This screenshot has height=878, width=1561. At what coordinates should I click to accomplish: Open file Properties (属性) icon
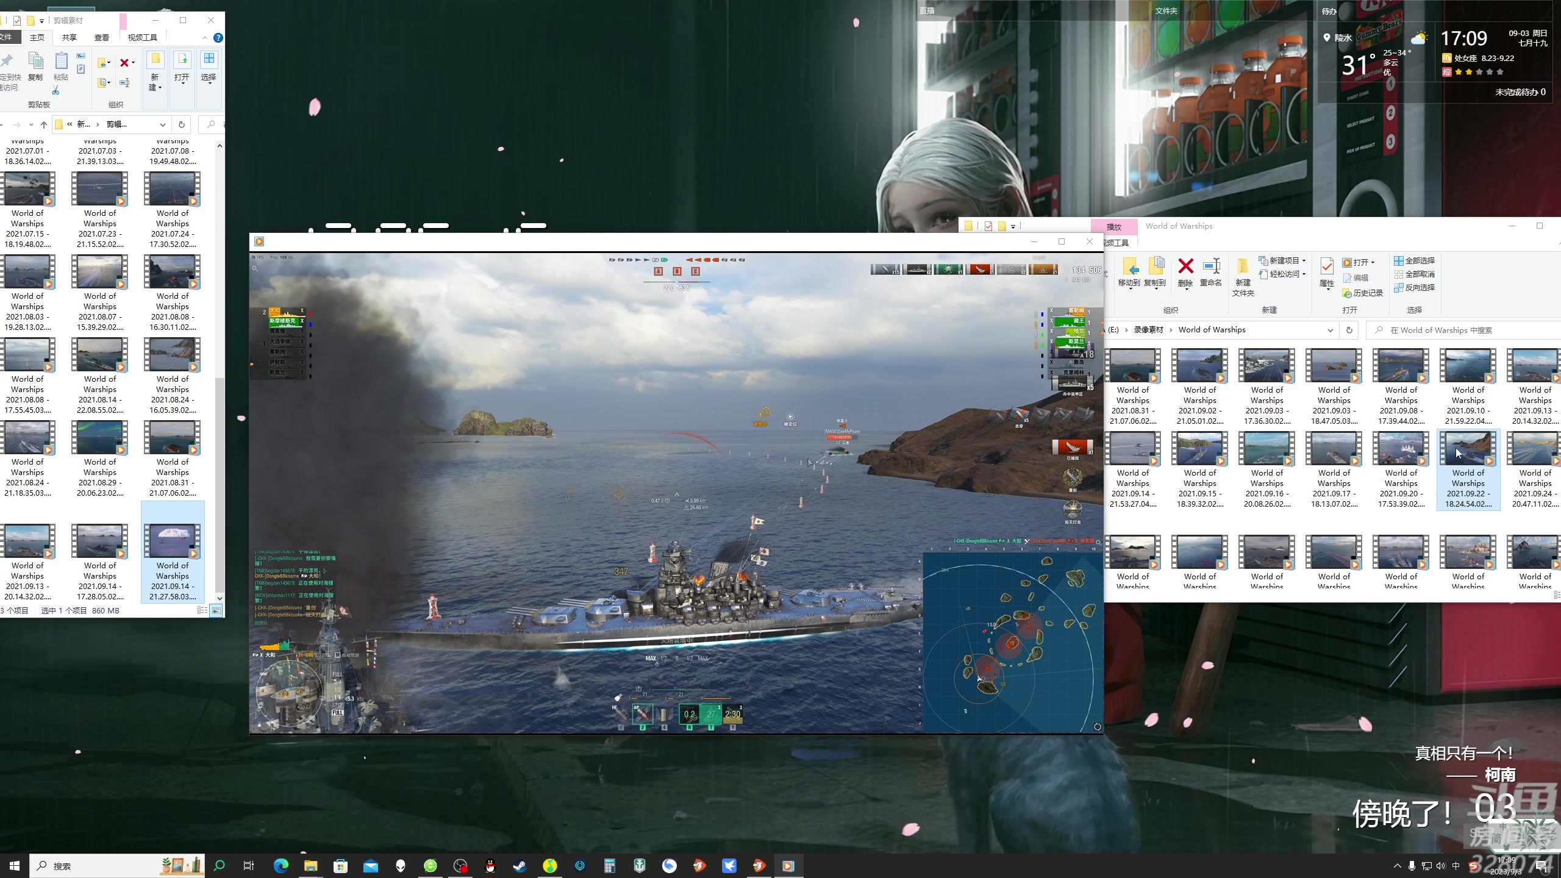pyautogui.click(x=1327, y=267)
